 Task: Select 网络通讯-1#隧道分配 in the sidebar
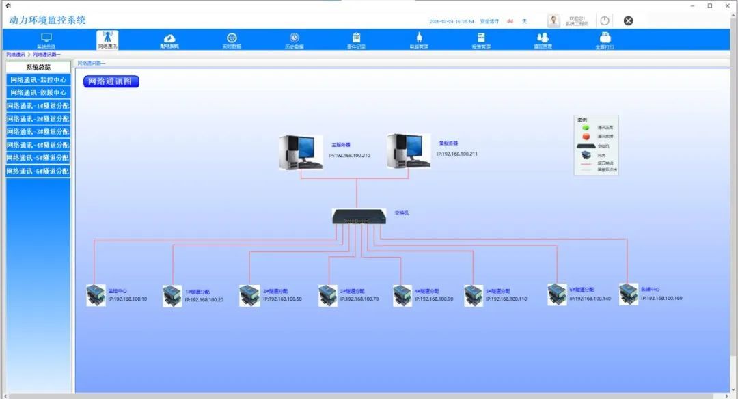[x=38, y=106]
